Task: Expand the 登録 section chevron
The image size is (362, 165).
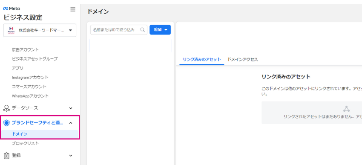Action: tap(71, 156)
